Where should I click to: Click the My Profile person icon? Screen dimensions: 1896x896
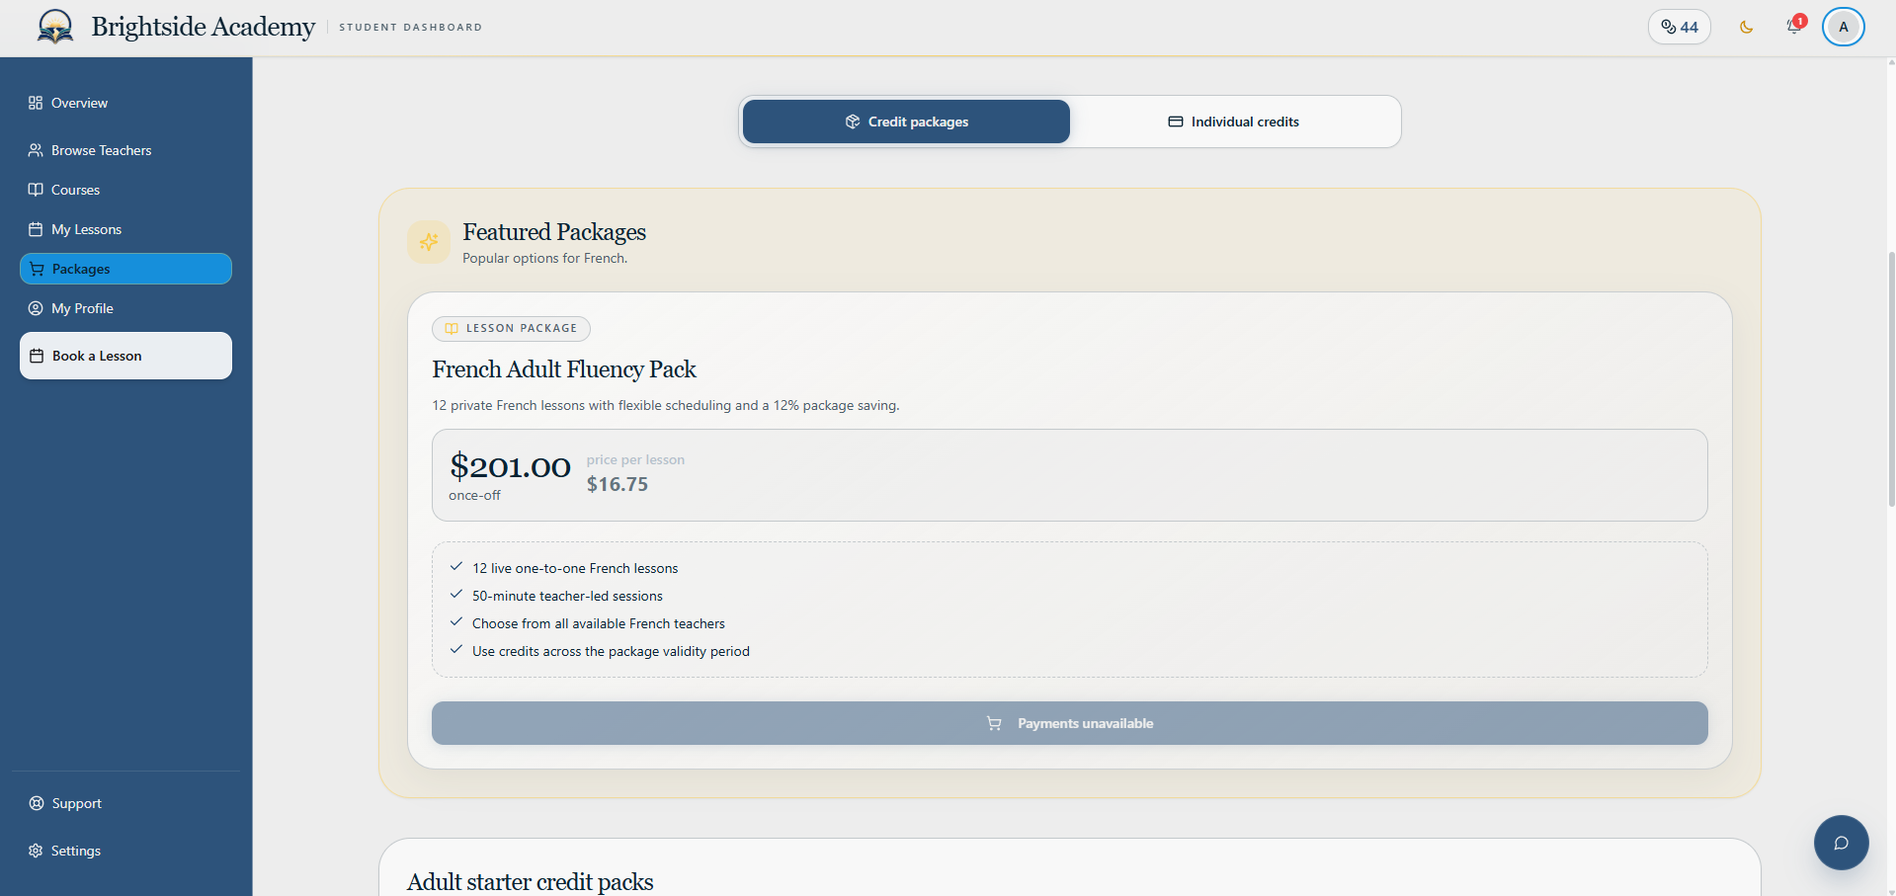pyautogui.click(x=36, y=308)
